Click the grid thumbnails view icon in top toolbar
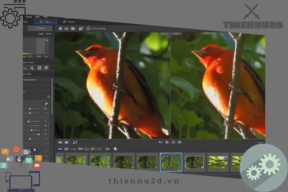 (73, 28)
